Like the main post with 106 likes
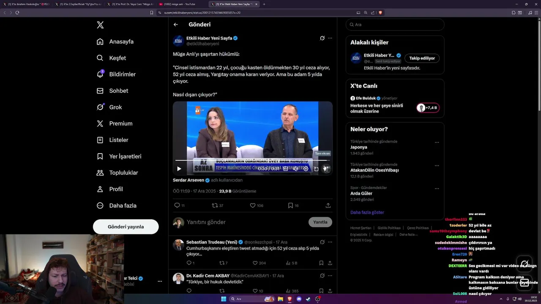541x304 pixels. [256, 206]
